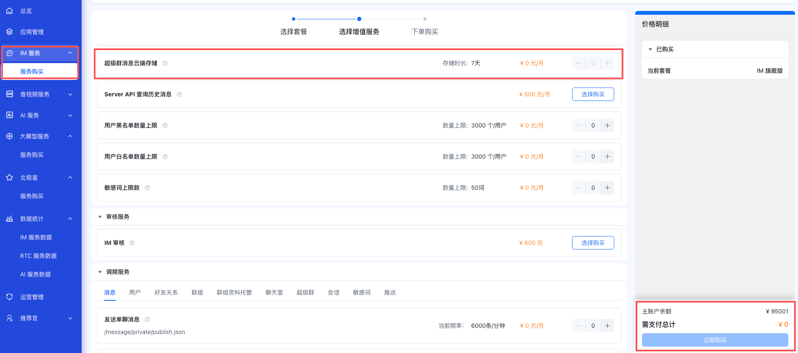Viewport: 798px width, 353px height.
Task: Go to the 选择套餐 step
Action: click(294, 32)
